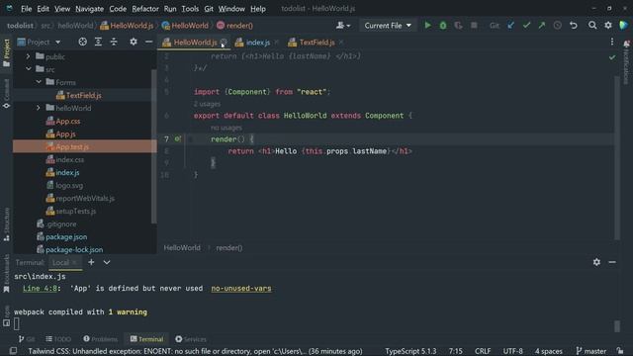The width and height of the screenshot is (633, 356).
Task: Switch to the index.js editor tab
Action: click(257, 42)
